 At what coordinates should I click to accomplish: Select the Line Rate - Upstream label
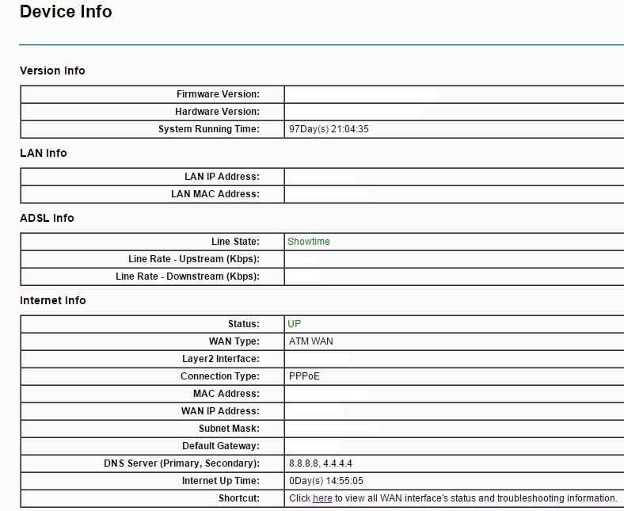pos(194,259)
